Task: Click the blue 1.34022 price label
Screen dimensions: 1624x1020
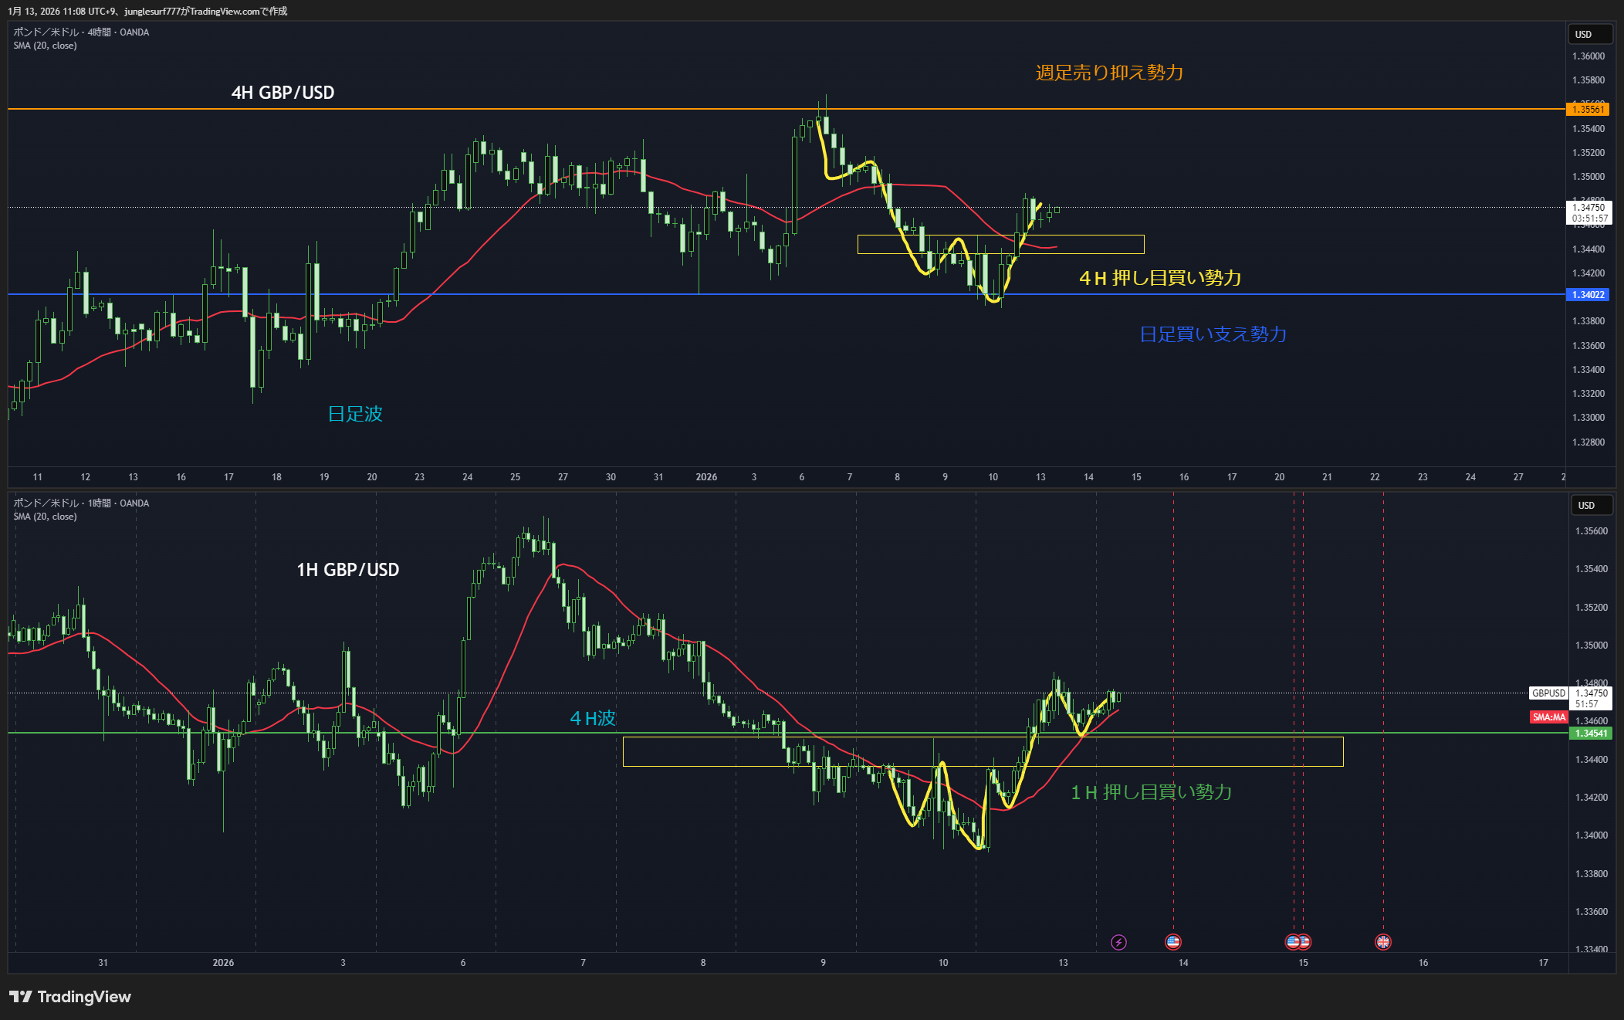Action: click(1588, 295)
